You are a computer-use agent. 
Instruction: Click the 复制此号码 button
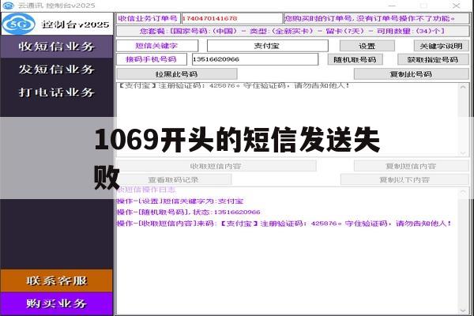[x=411, y=74]
